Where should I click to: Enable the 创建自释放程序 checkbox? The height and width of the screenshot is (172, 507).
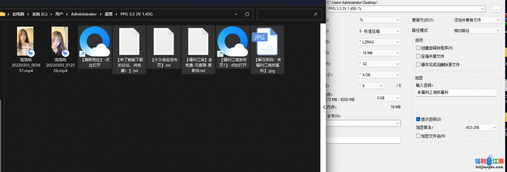418,48
